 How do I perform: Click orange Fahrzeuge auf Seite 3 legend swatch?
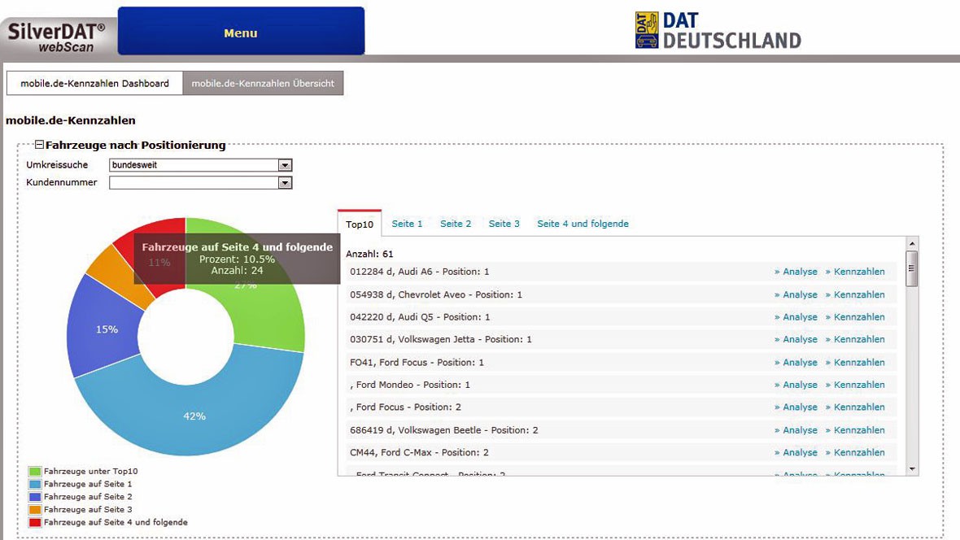(35, 509)
